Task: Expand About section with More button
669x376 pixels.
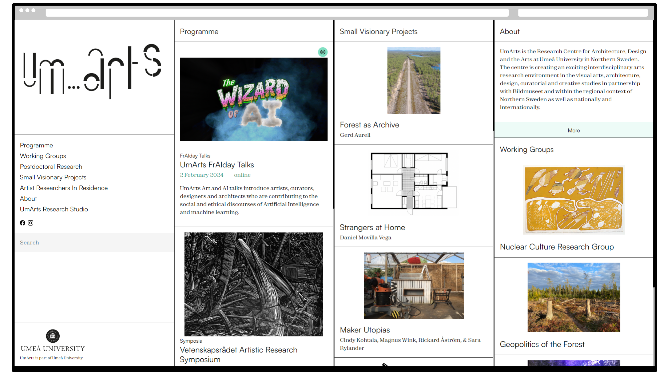Action: coord(574,130)
